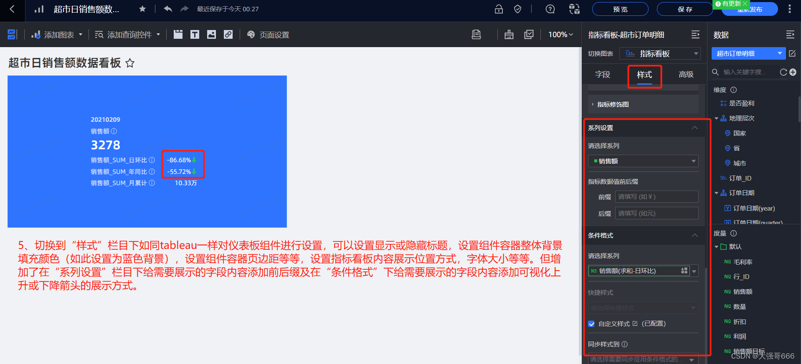Collapse the 数据 panel

790,35
